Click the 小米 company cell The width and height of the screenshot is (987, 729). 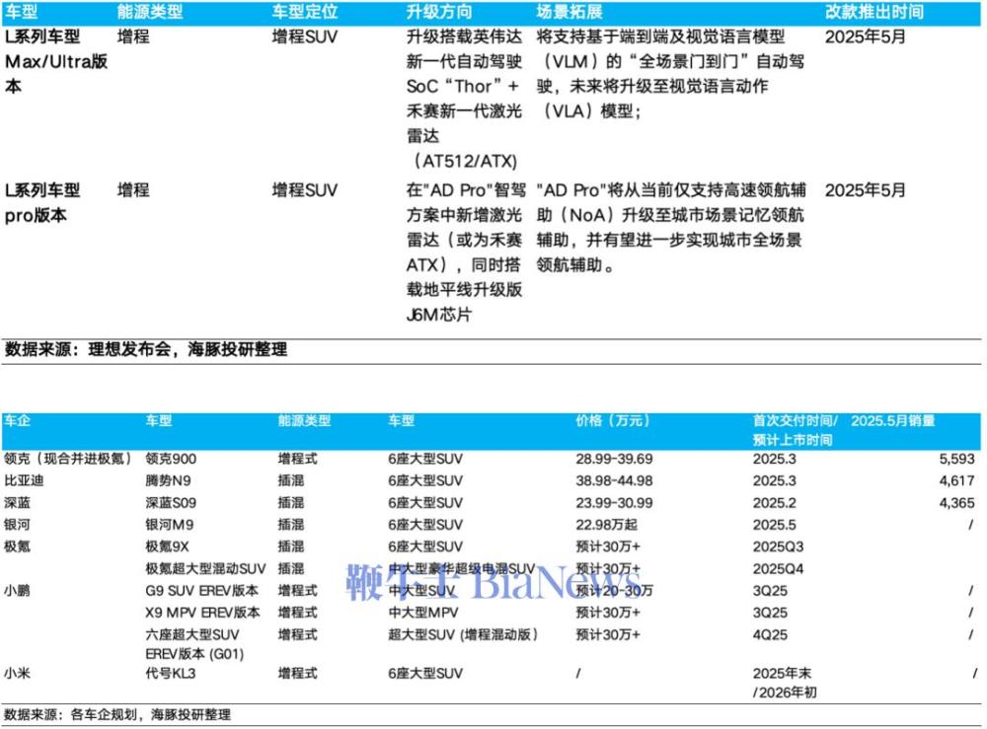coord(17,673)
